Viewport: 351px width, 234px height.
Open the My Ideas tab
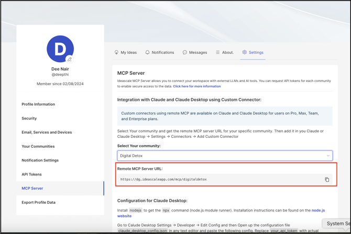(x=128, y=53)
